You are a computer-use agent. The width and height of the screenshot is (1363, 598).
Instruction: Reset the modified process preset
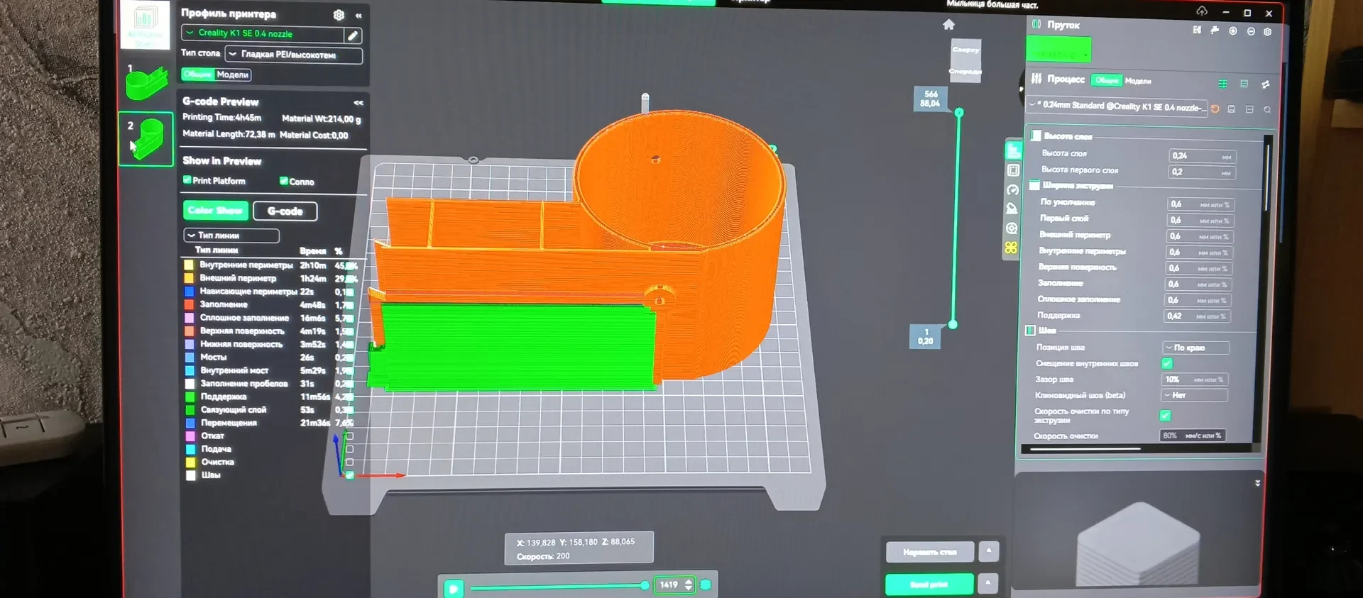click(1215, 109)
